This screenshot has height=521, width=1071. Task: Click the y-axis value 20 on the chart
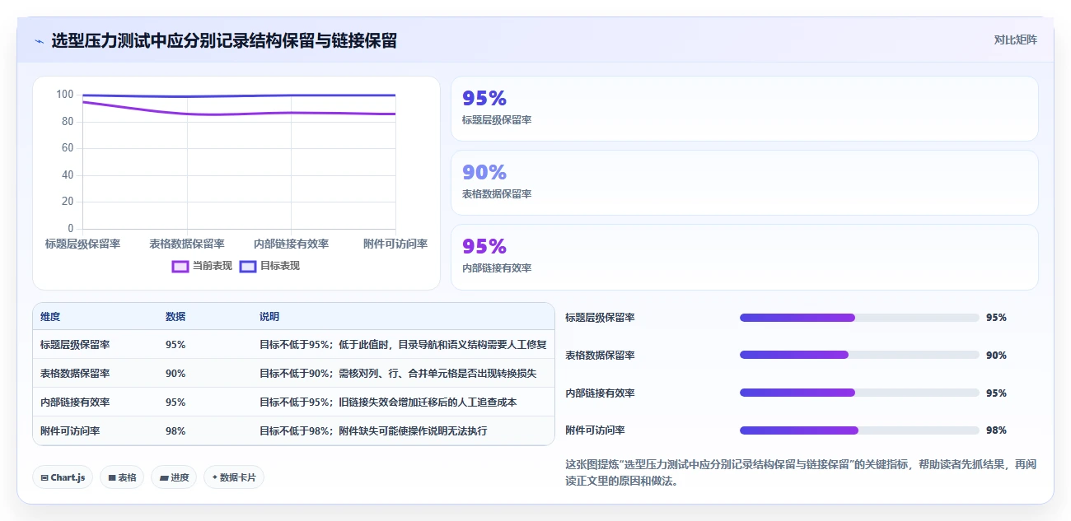(68, 202)
